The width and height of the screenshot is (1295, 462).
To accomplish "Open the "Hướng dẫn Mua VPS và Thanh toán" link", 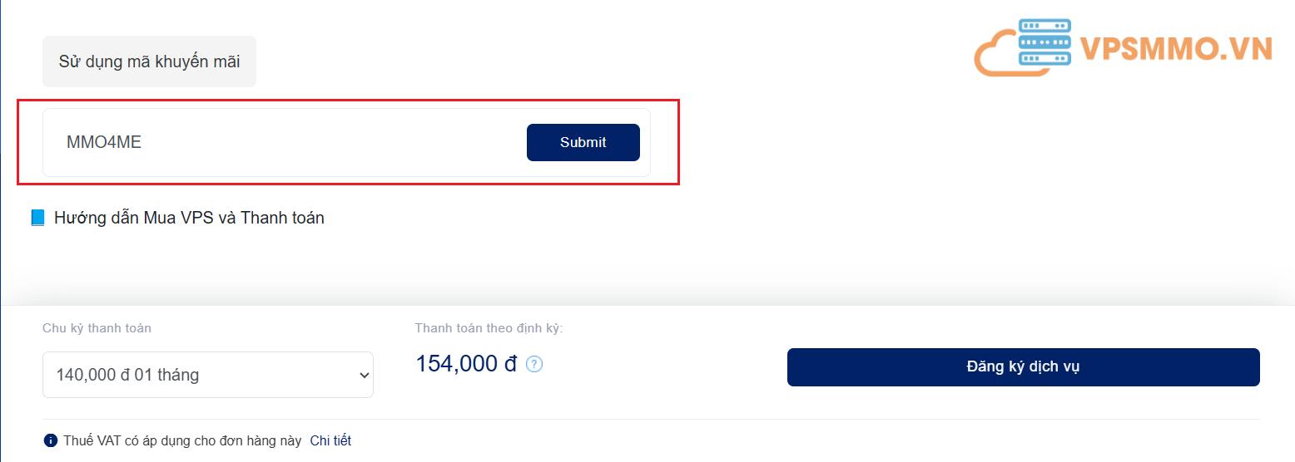I will tap(189, 218).
